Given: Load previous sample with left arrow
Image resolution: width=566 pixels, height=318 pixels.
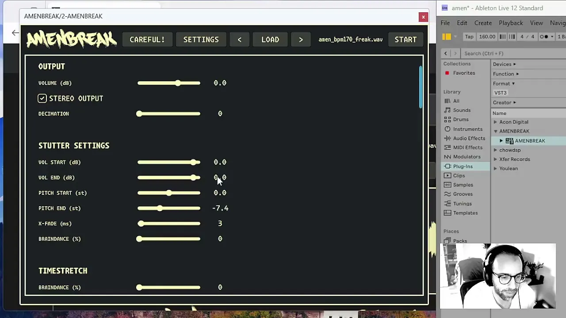Looking at the screenshot, I should click(239, 40).
